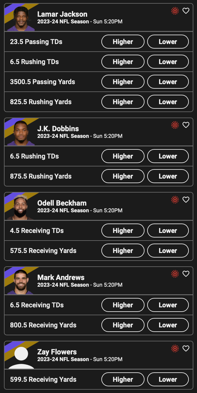Choose Higher for 800.5 Receiving Yards
Image resolution: width=197 pixels, height=393 pixels.
pos(123,325)
